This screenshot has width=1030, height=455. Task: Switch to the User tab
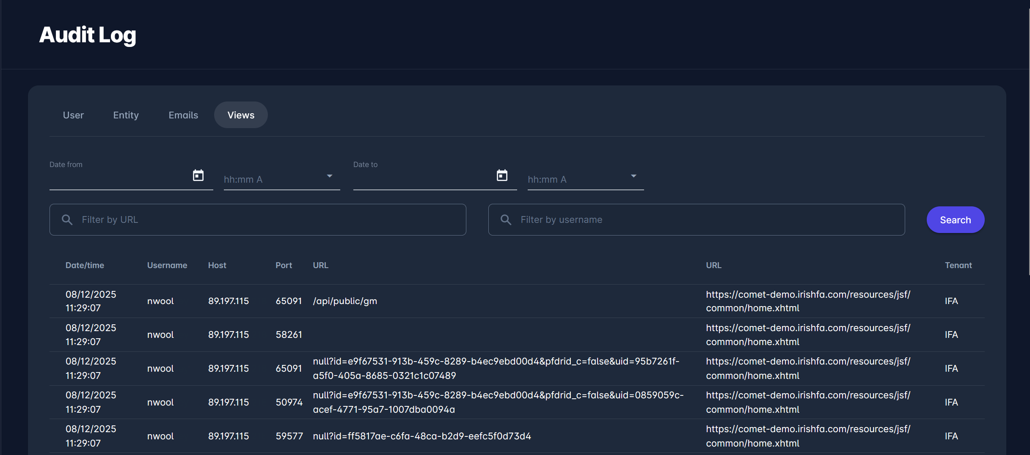[73, 115]
